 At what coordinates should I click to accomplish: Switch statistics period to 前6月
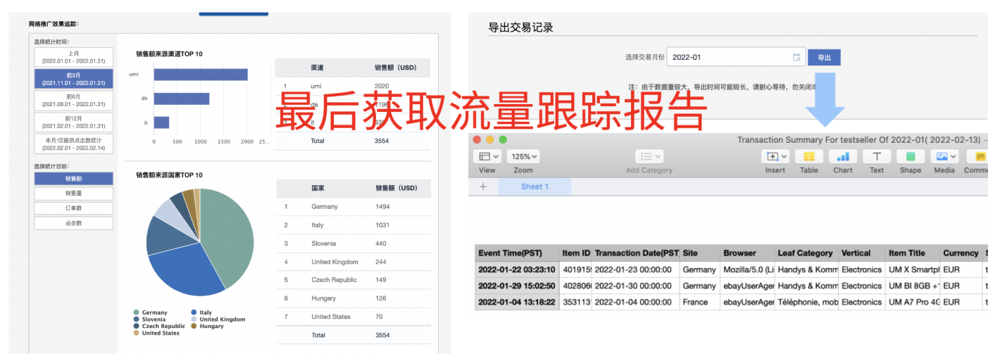pos(73,101)
